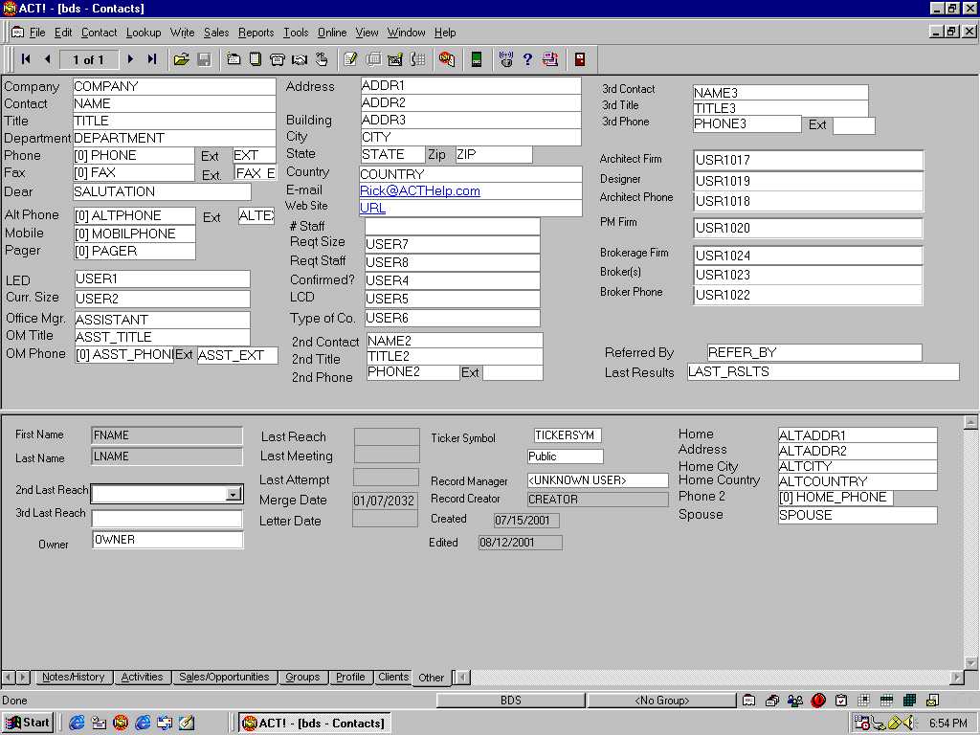Click the Save disk icon
The image size is (980, 735).
204,59
